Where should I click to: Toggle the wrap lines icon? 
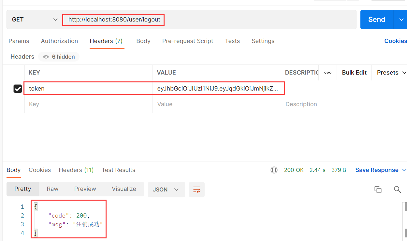coord(197,190)
